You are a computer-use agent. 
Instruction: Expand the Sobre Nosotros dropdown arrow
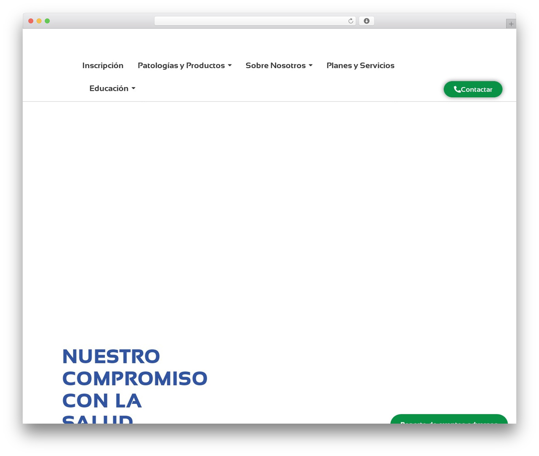pos(310,65)
